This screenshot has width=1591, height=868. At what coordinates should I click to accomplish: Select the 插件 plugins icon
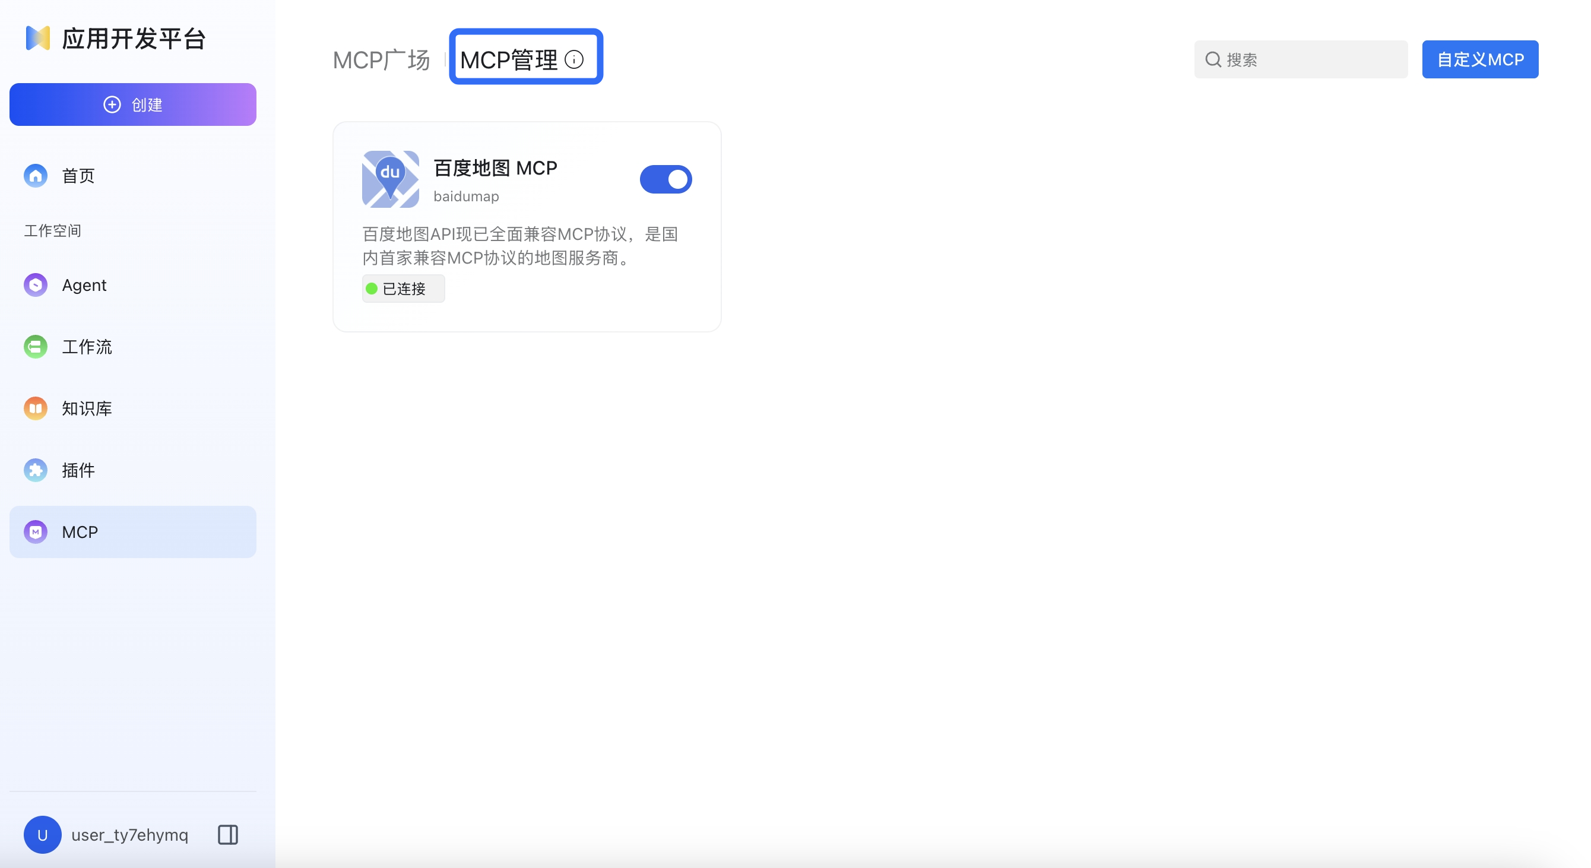(35, 470)
